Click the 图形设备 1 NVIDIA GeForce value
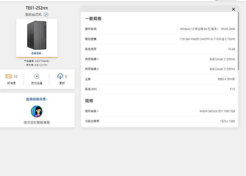246x176 pixels. click(x=217, y=111)
